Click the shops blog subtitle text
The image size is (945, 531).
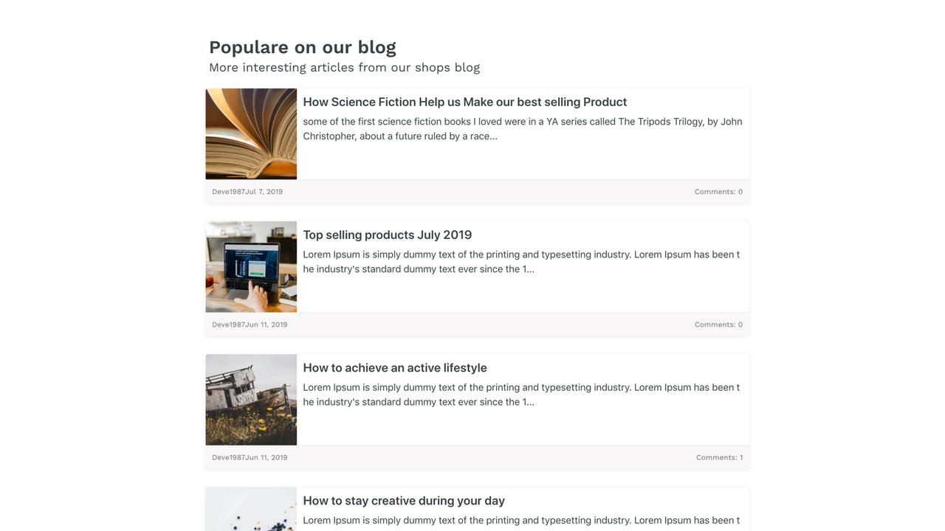[x=344, y=67]
